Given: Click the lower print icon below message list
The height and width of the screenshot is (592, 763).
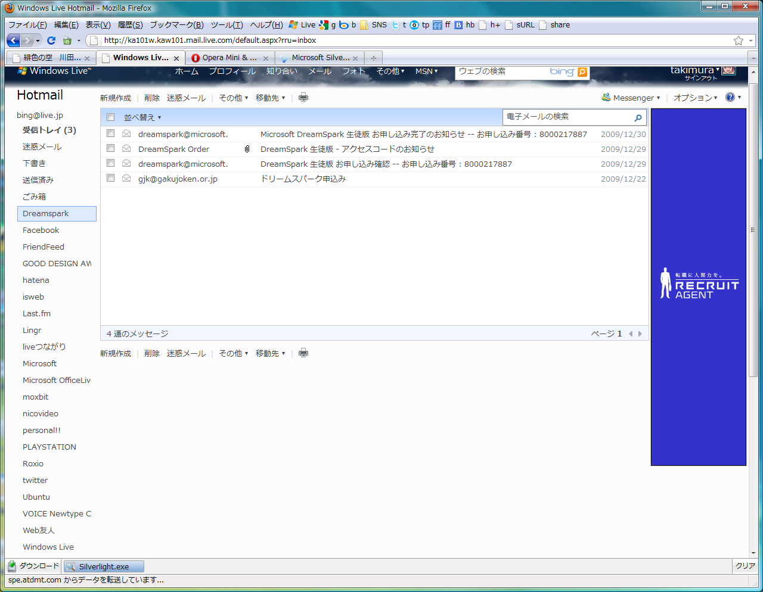Looking at the screenshot, I should (303, 353).
